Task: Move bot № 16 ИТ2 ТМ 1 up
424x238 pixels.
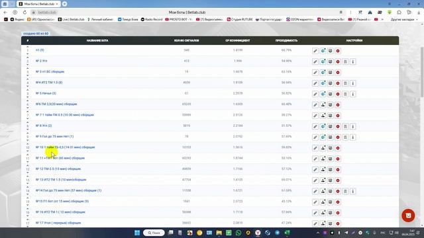Action: click(x=28, y=209)
